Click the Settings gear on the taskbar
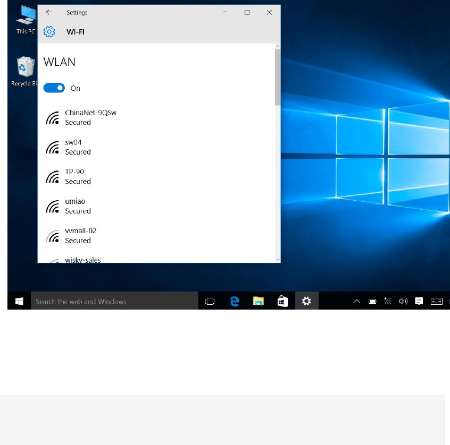Viewport: 450px width, 445px height. tap(306, 301)
